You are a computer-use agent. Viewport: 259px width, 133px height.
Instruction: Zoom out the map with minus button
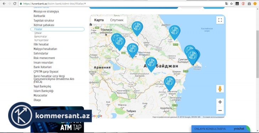point(220,110)
